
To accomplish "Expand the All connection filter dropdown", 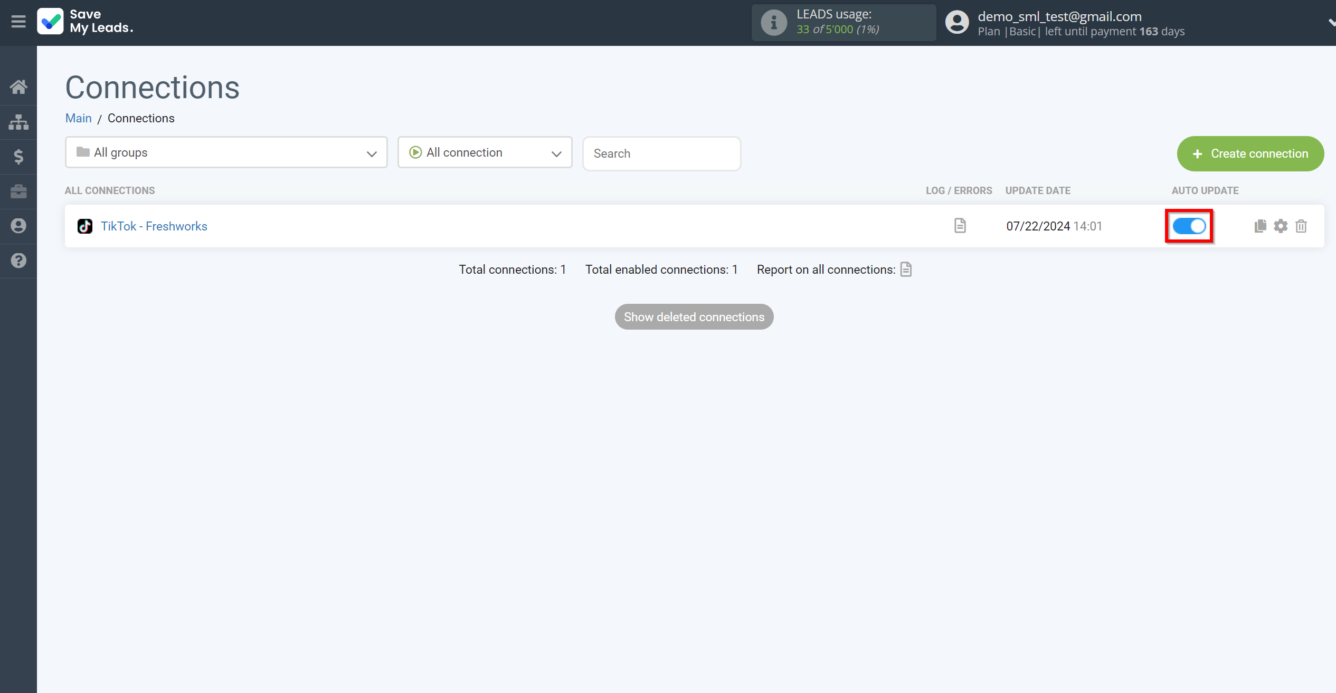I will [485, 153].
